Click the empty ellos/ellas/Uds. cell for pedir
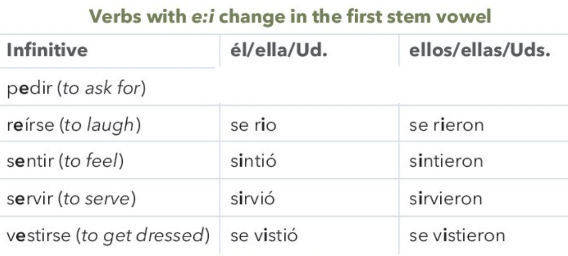This screenshot has height=256, width=568. pyautogui.click(x=483, y=87)
